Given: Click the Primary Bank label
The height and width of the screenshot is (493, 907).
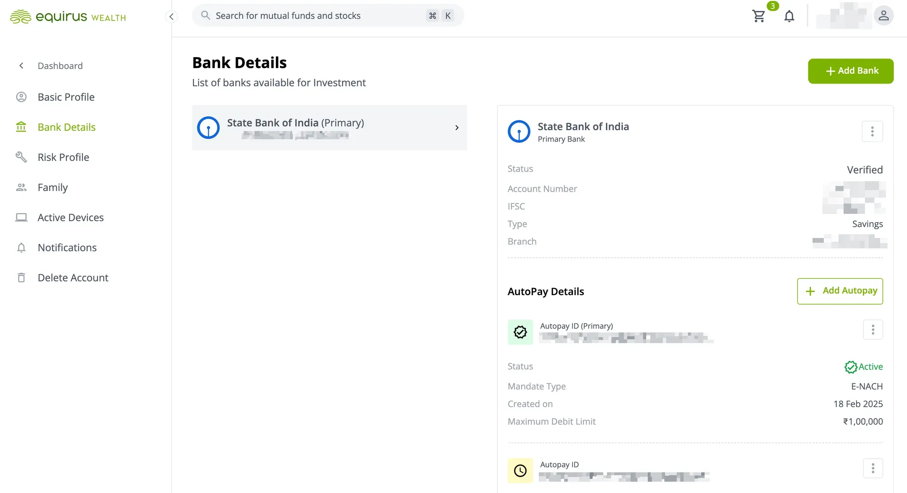Looking at the screenshot, I should 561,139.
